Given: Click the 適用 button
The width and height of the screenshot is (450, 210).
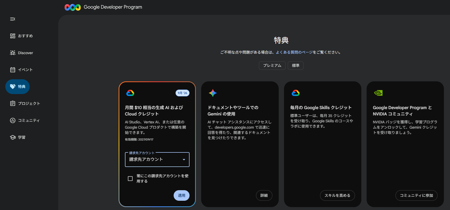Looking at the screenshot, I should pos(182,195).
